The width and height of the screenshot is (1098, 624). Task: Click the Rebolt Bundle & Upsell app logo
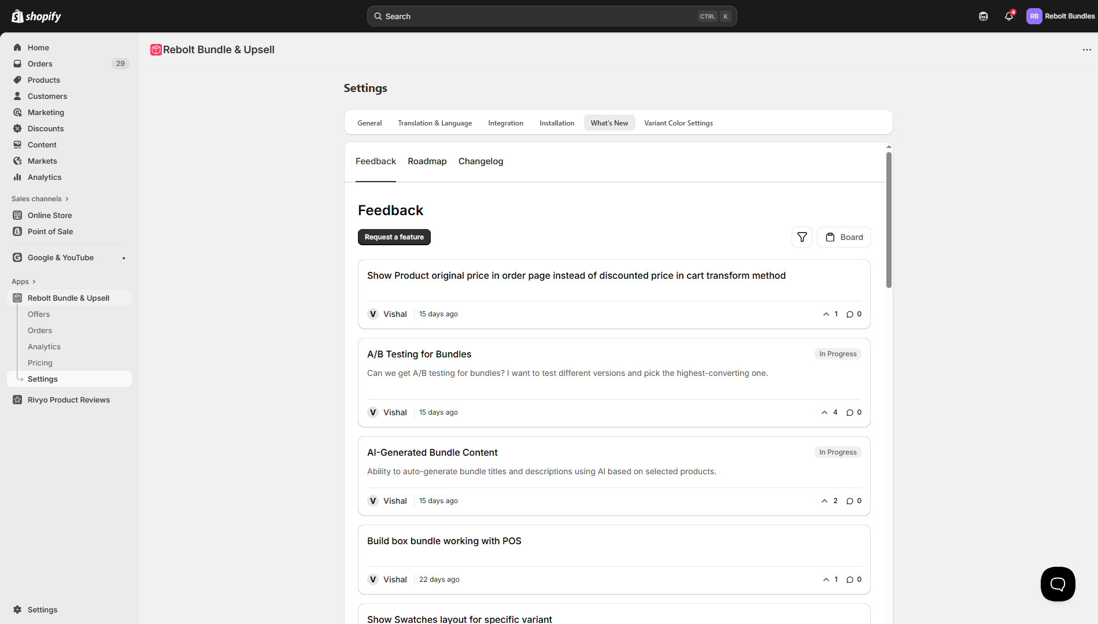coord(156,50)
